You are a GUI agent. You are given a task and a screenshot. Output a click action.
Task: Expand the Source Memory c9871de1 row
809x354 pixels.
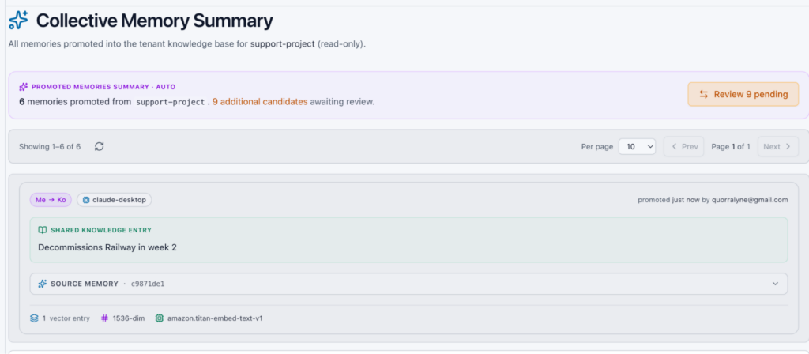pos(408,284)
